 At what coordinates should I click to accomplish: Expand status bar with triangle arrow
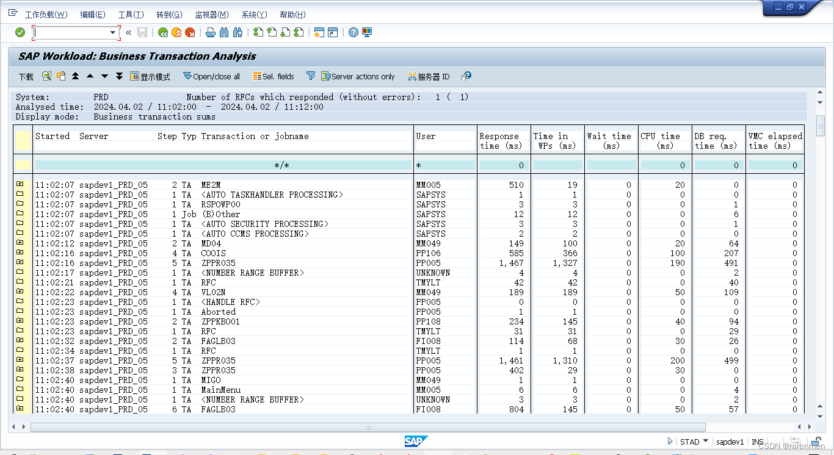pyautogui.click(x=670, y=441)
